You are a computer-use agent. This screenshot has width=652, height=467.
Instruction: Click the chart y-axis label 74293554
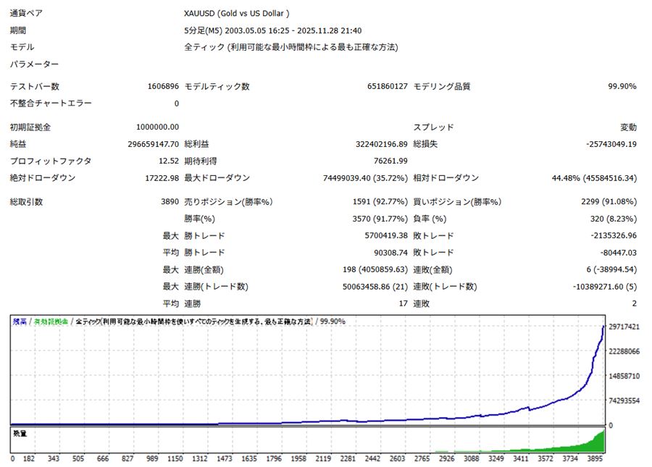click(x=624, y=401)
